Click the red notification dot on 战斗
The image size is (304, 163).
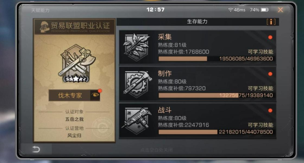[x=270, y=111]
